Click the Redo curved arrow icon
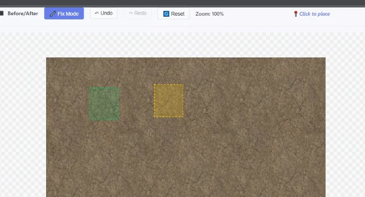Image resolution: width=365 pixels, height=197 pixels. [131, 13]
